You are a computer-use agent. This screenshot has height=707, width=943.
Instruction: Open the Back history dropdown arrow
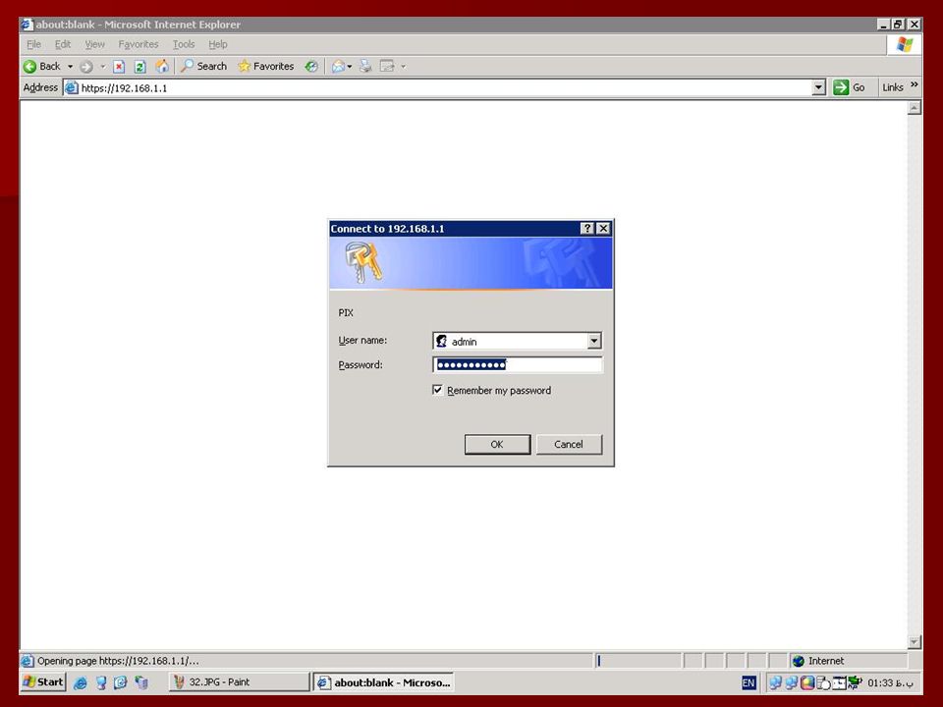point(70,66)
